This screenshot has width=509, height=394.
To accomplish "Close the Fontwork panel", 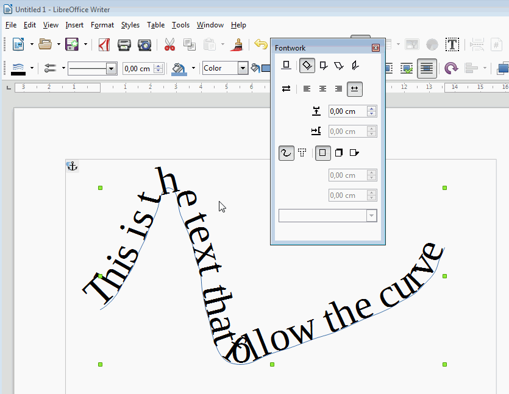I will click(376, 48).
